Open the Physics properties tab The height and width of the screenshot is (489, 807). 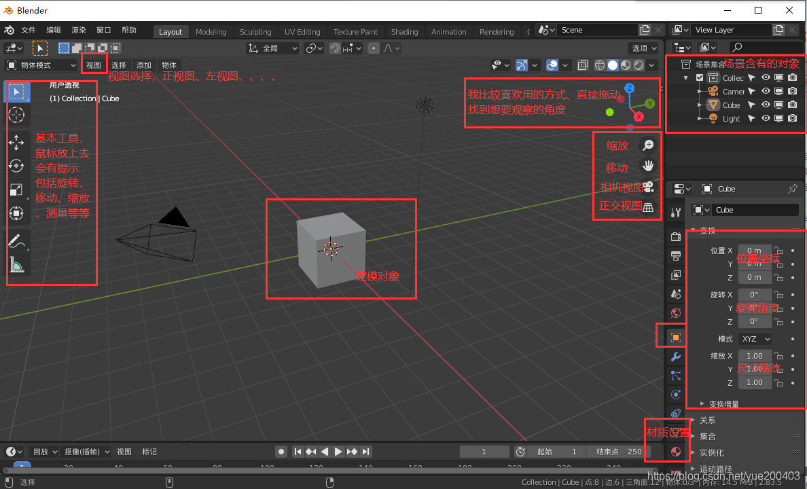click(x=676, y=395)
